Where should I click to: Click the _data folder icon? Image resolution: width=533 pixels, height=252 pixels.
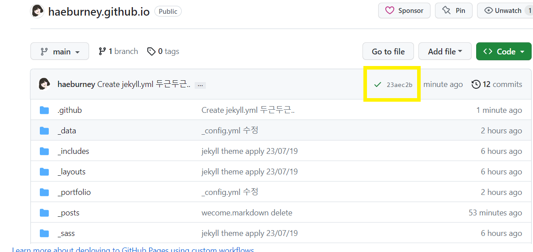tap(44, 131)
